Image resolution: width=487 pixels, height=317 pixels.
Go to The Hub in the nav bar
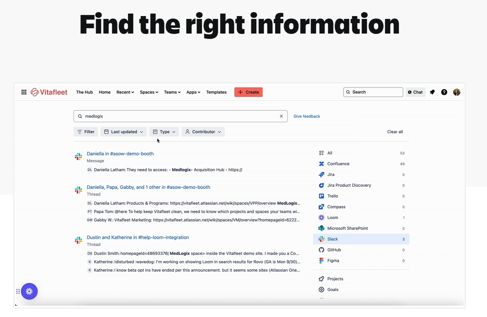click(x=84, y=92)
